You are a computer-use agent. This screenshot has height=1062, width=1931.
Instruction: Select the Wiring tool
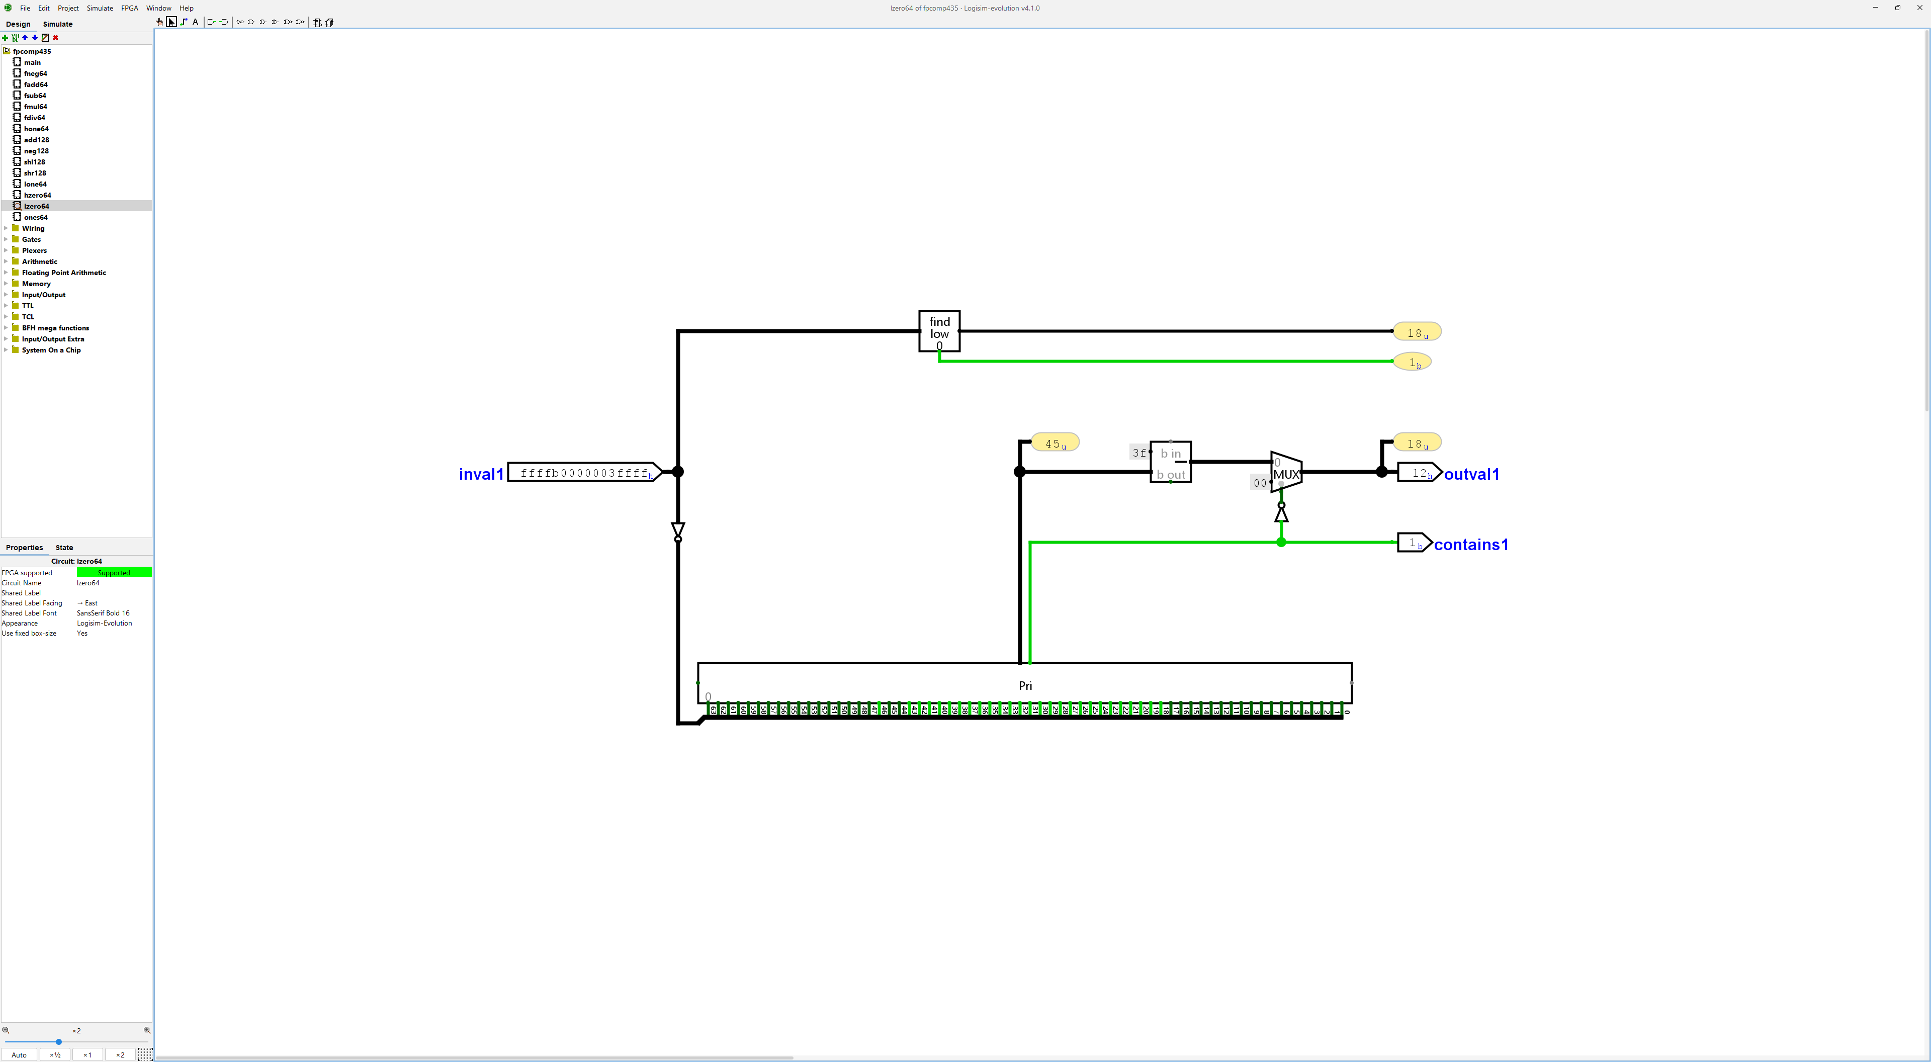click(x=184, y=23)
